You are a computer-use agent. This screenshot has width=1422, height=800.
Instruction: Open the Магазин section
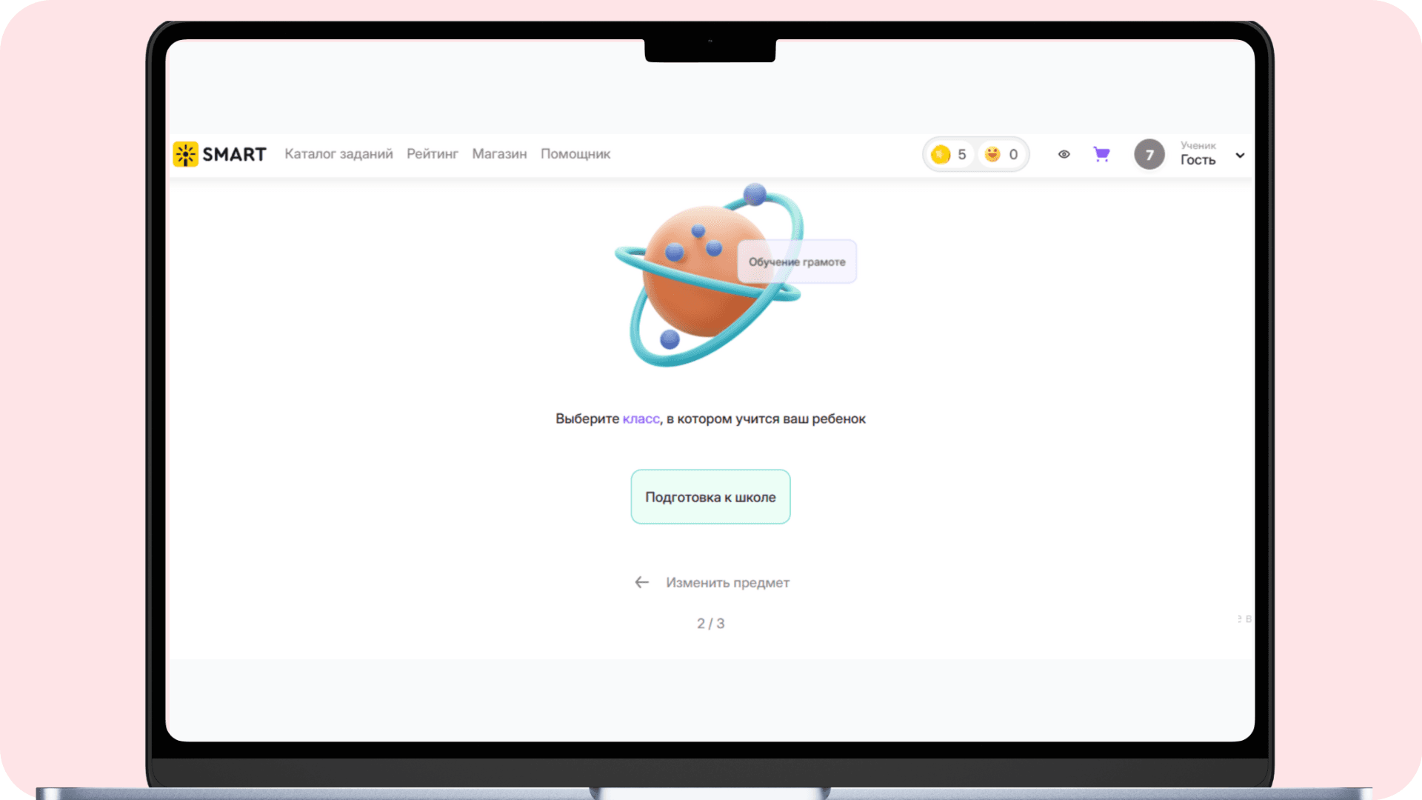pos(499,154)
